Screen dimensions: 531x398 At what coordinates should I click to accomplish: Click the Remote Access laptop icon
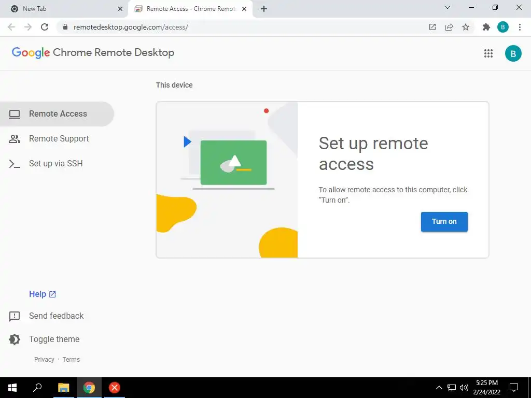(15, 114)
